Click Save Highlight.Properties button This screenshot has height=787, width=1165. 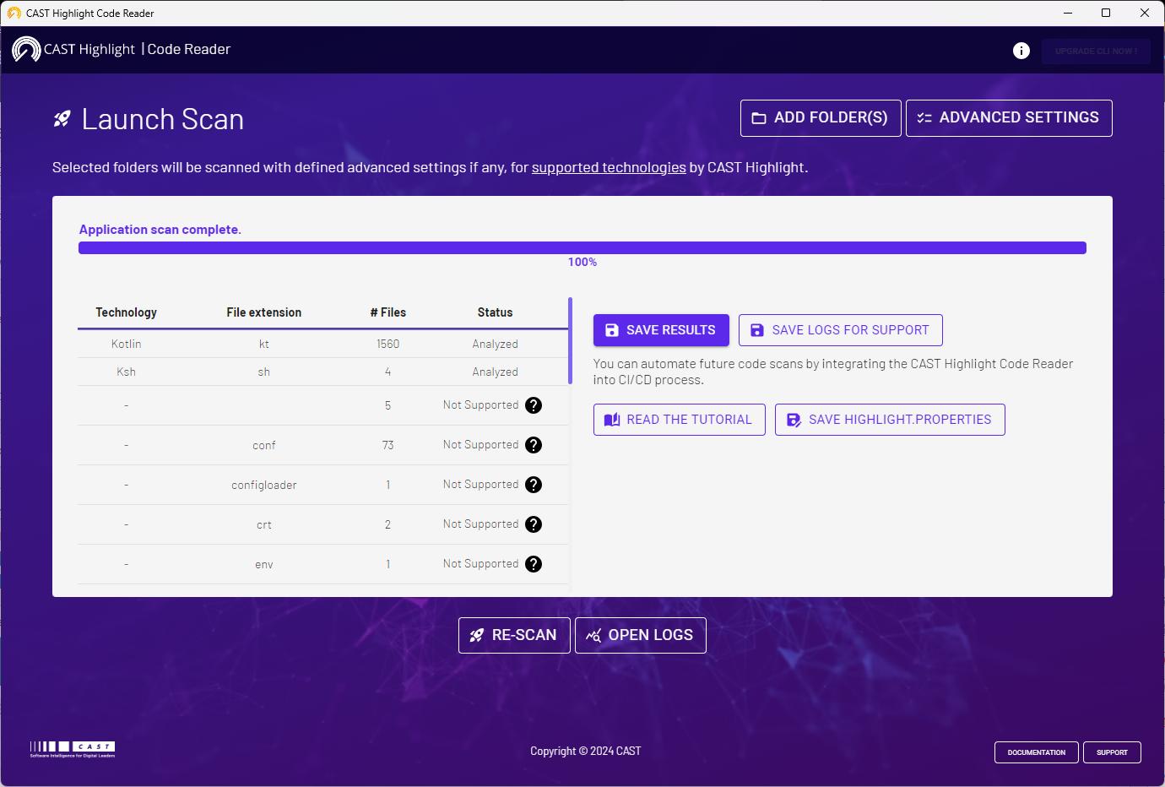[x=890, y=420]
